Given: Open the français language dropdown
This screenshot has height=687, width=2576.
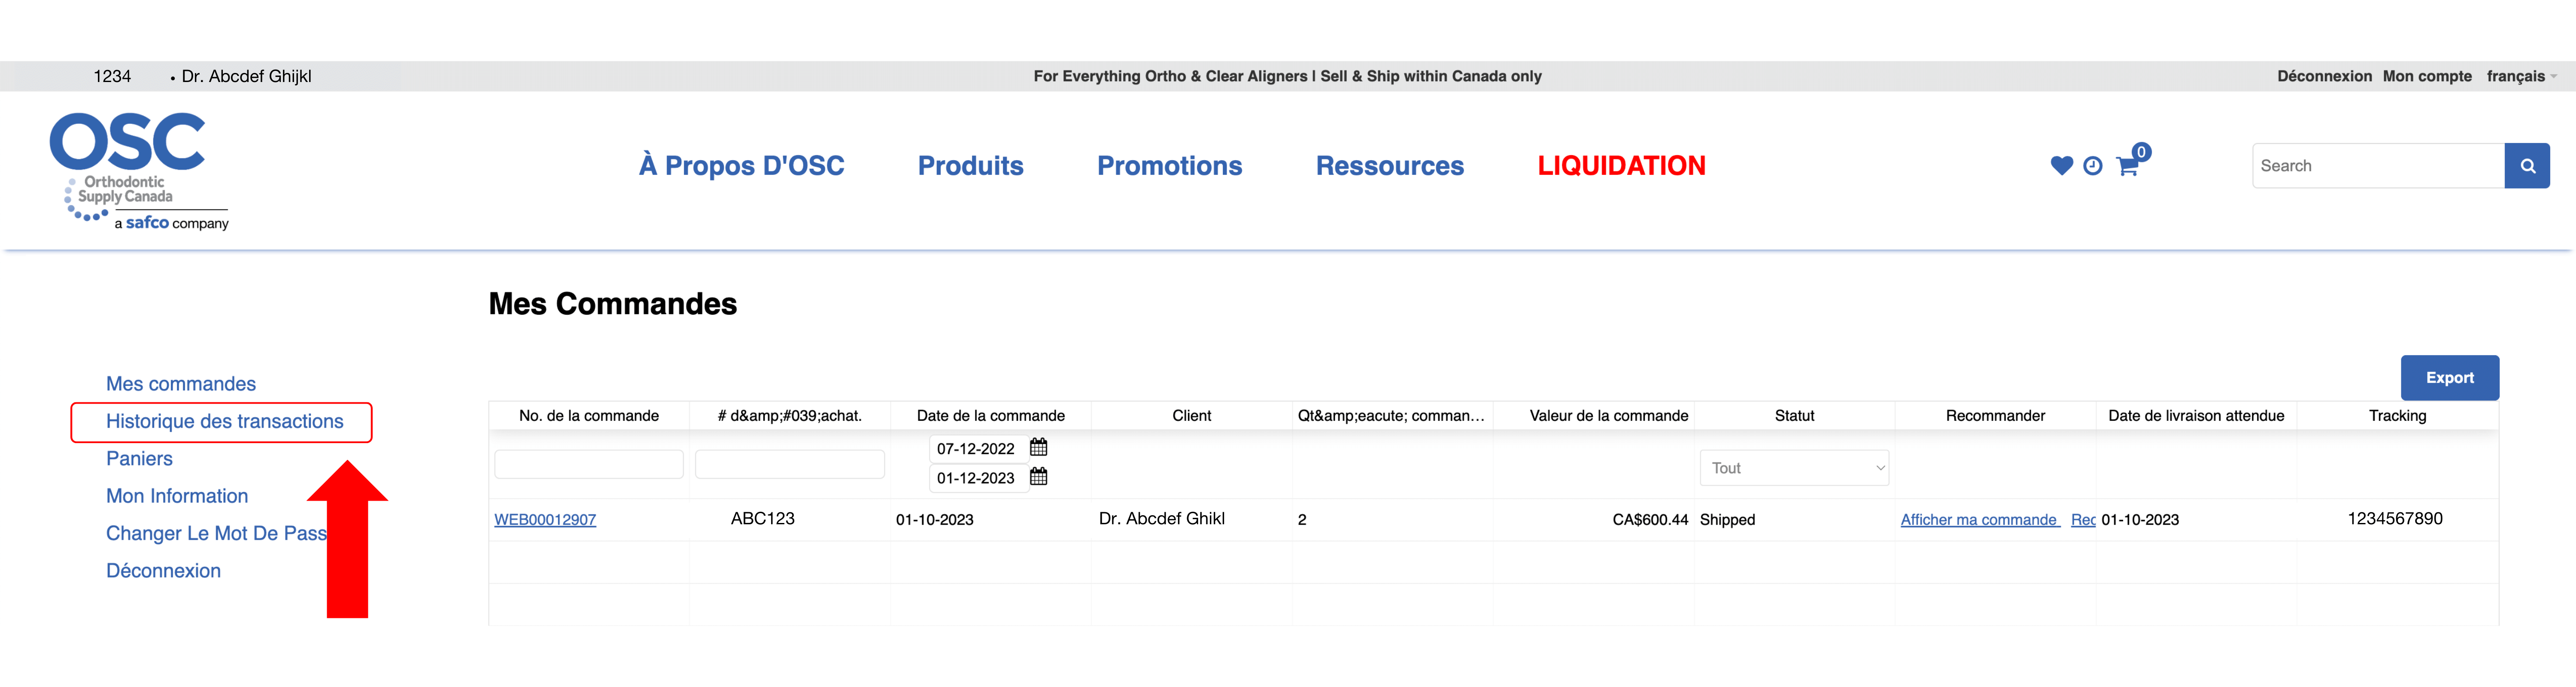Looking at the screenshot, I should 2520,76.
